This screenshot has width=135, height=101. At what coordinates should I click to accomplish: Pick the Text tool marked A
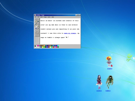click(38, 28)
